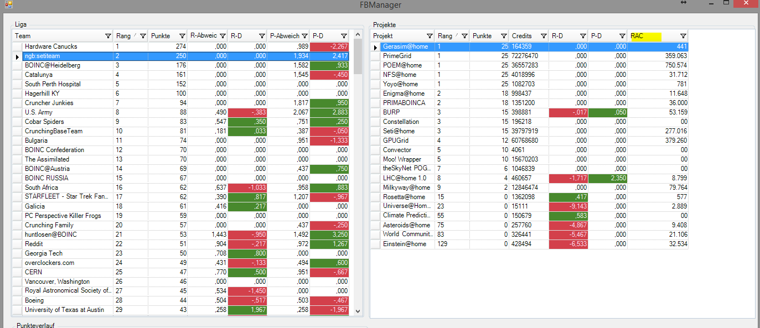
Task: Select the Einstein@home project row
Action: (529, 244)
